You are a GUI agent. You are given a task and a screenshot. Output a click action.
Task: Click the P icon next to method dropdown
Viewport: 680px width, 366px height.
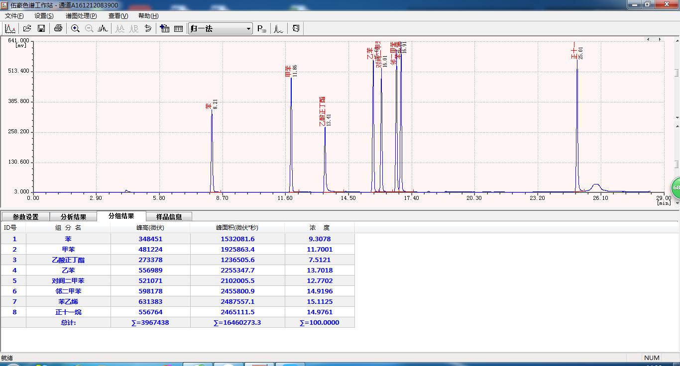coord(262,29)
